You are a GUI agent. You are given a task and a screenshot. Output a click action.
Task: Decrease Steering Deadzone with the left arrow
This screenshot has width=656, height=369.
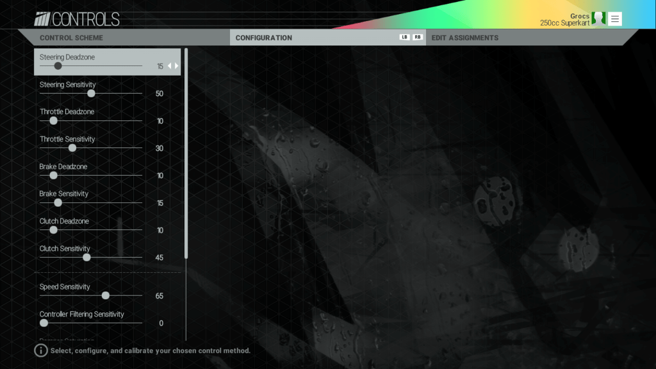coord(170,65)
